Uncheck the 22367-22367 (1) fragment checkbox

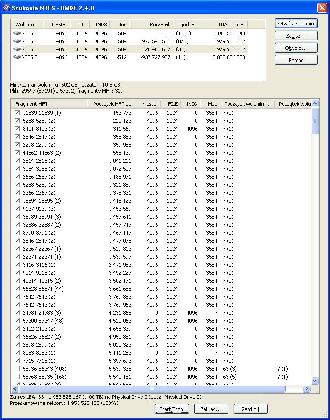click(x=17, y=249)
